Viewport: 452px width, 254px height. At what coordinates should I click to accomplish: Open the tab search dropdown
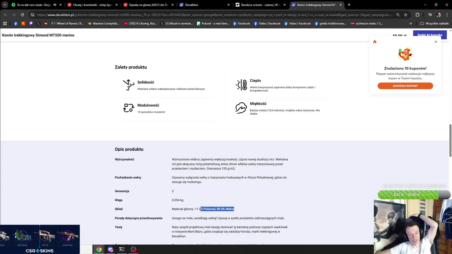coord(5,5)
